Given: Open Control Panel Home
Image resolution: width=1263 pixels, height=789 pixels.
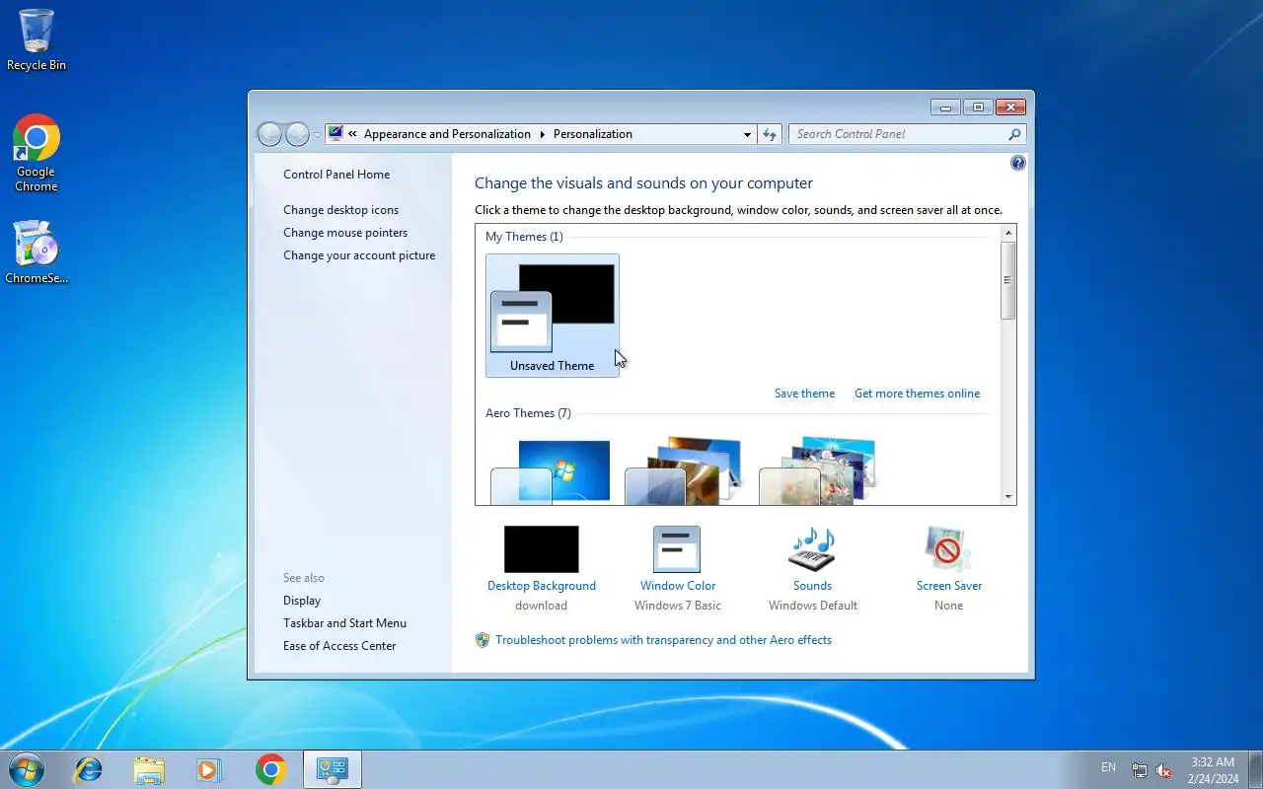Looking at the screenshot, I should (x=336, y=175).
